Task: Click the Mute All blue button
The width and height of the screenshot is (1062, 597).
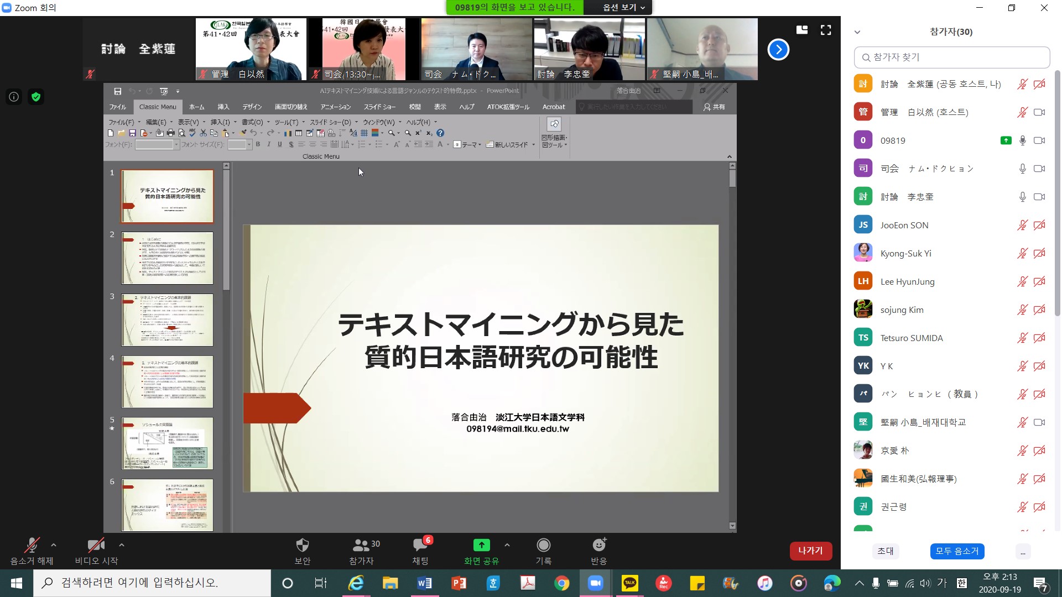Action: 957,551
